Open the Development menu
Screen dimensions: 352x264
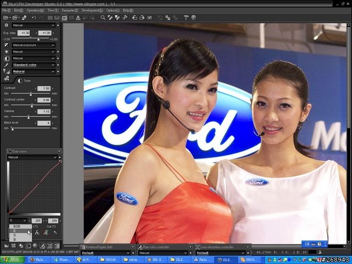(92, 10)
